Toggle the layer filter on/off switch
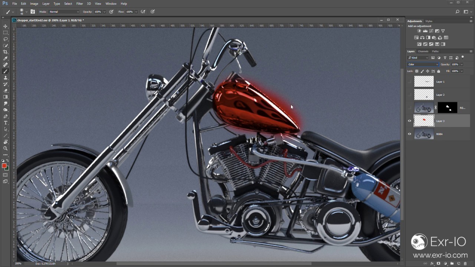This screenshot has height=267, width=475. tap(463, 57)
